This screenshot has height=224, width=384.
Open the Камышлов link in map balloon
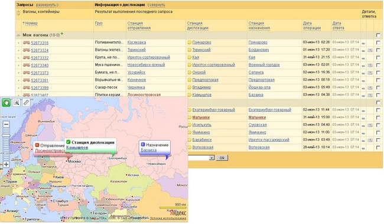pyautogui.click(x=77, y=147)
